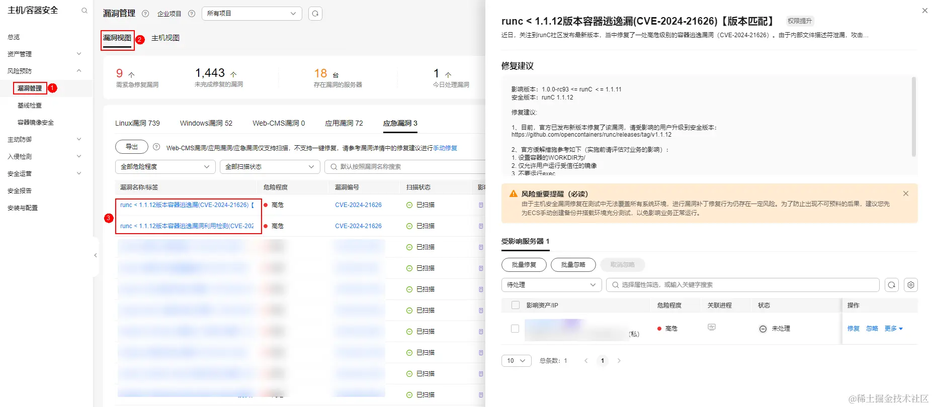Open first runc 容器逃逸漏洞 vulnerability link
The width and height of the screenshot is (932, 407).
[187, 205]
